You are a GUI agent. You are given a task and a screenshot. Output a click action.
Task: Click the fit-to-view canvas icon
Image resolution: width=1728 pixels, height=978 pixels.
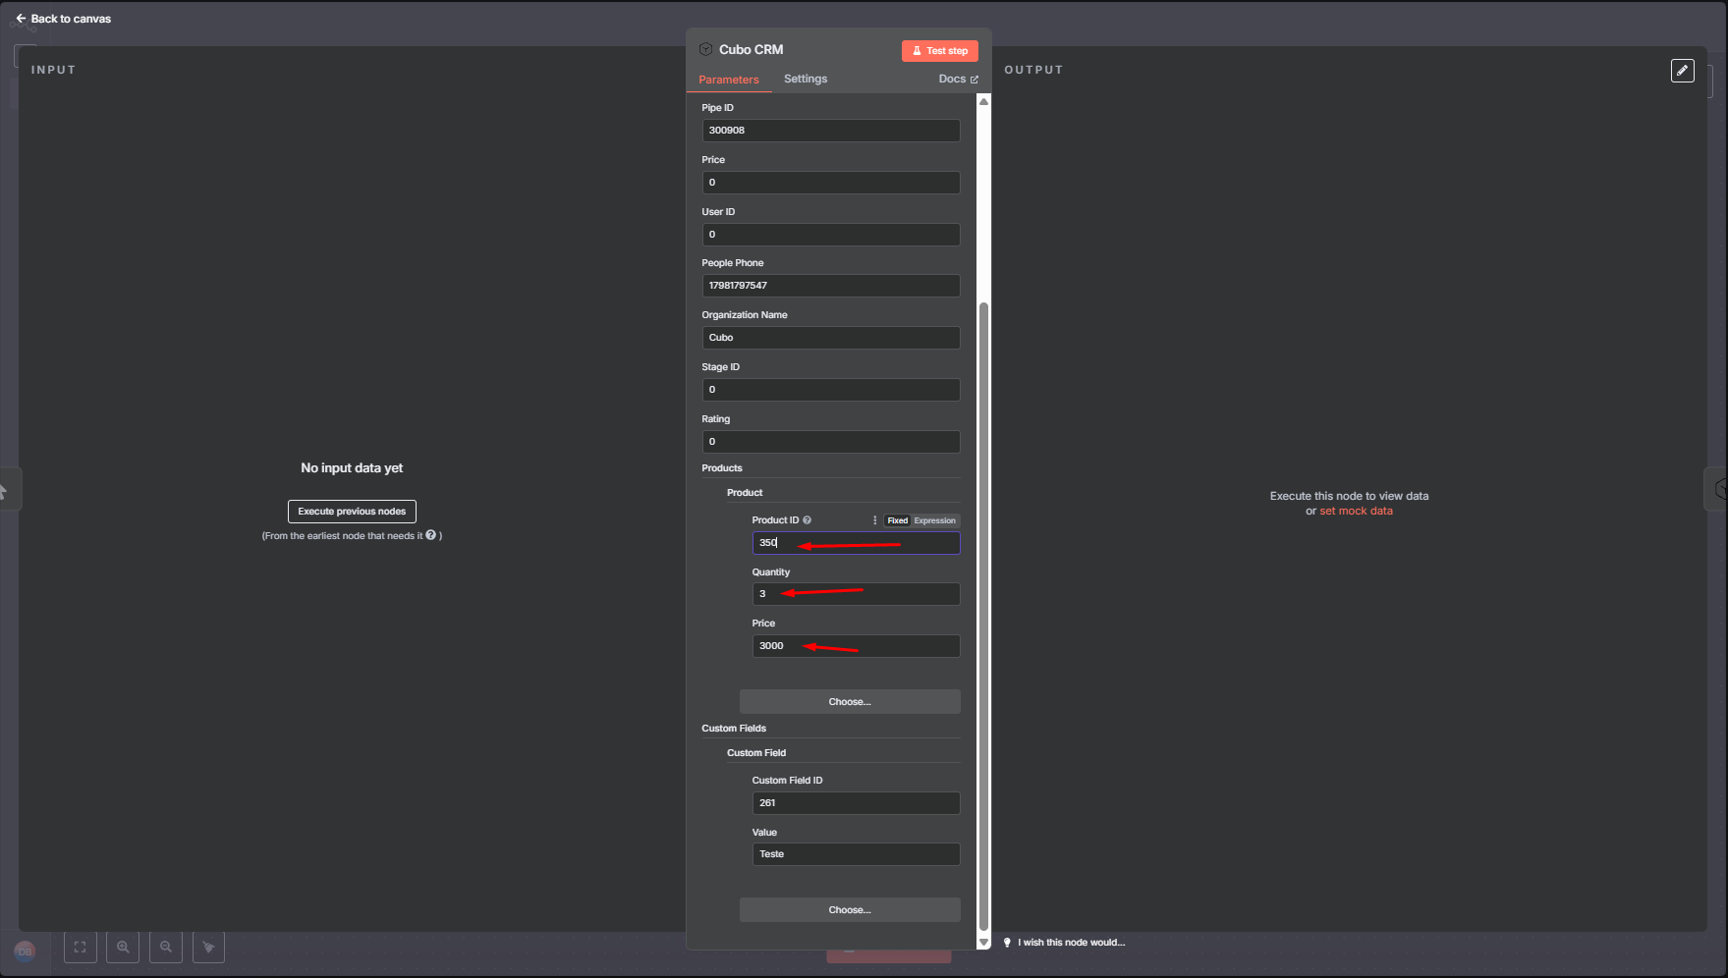tap(81, 948)
